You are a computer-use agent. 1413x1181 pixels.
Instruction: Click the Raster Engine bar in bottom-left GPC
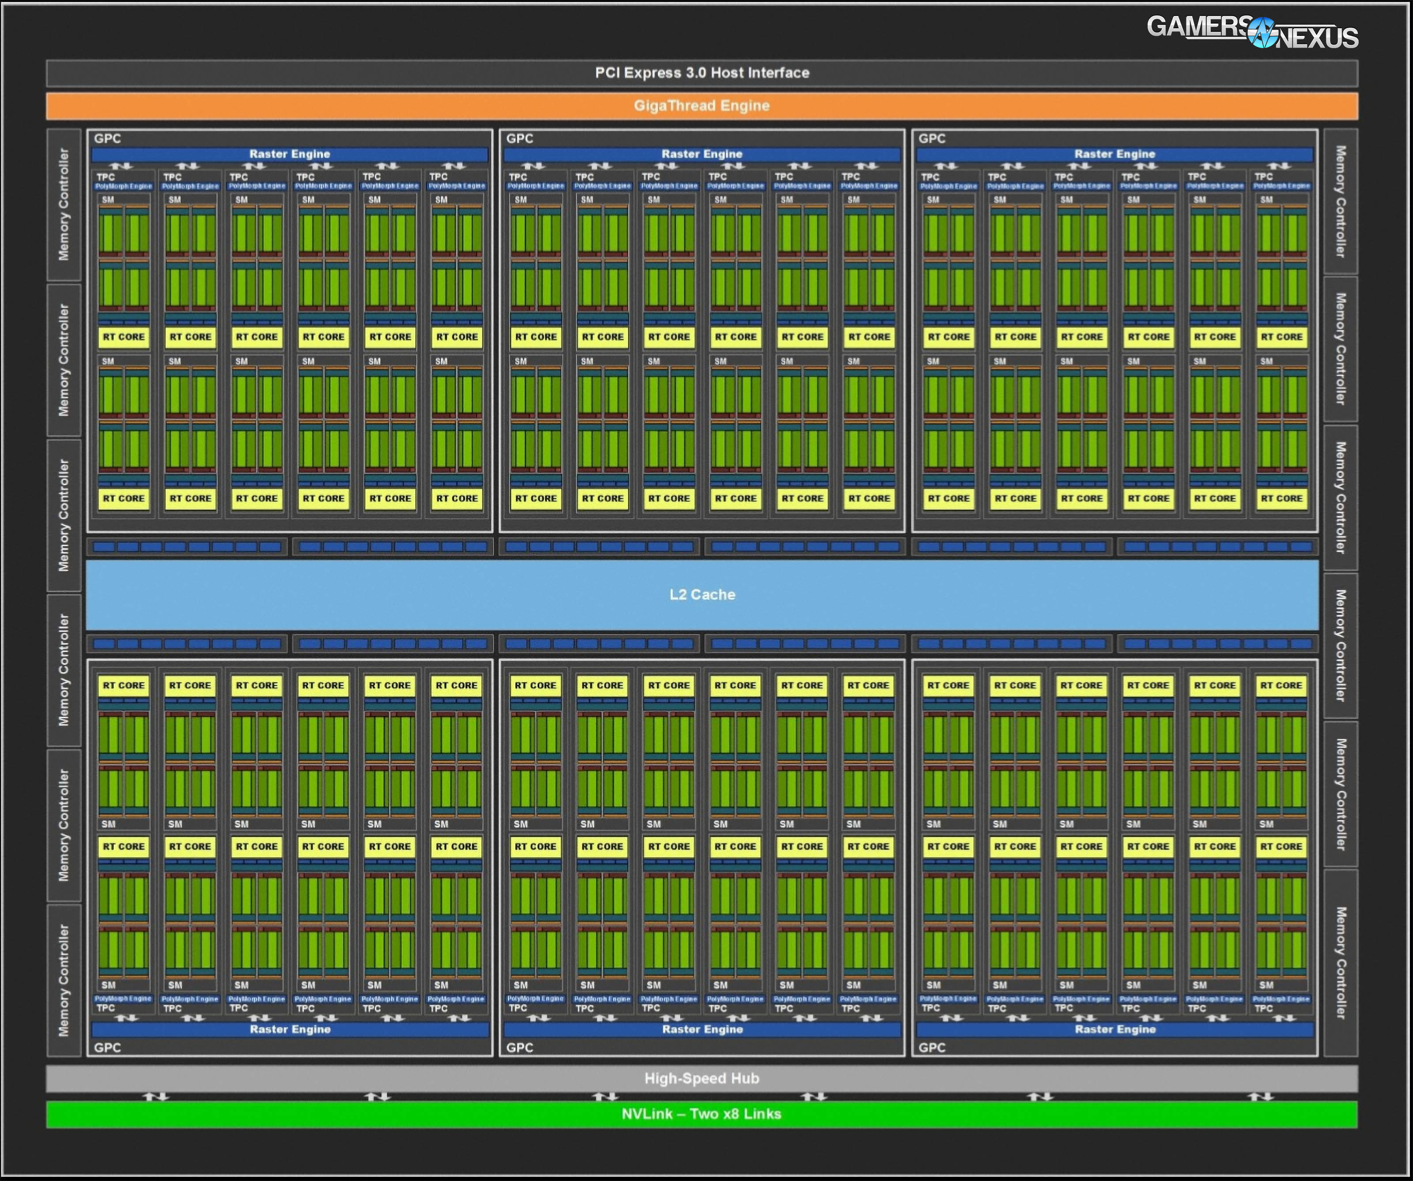[290, 1029]
